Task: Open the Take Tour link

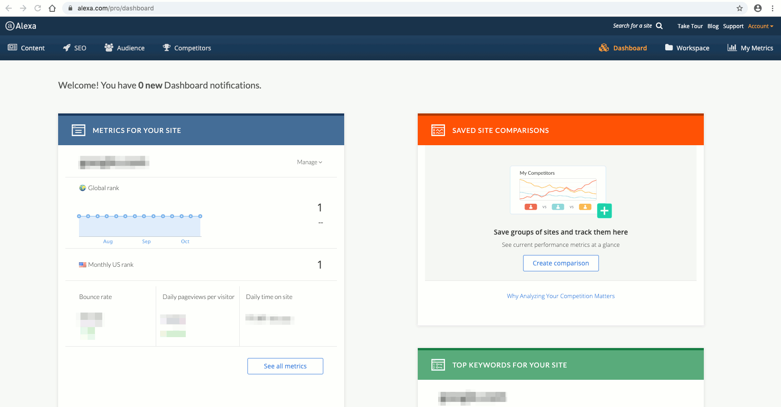Action: (690, 26)
